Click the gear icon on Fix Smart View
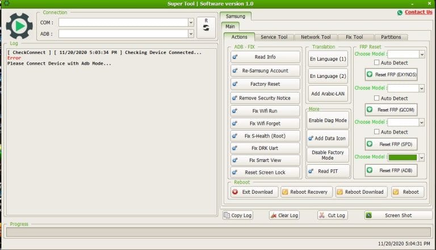The width and height of the screenshot is (436, 250). (x=235, y=160)
